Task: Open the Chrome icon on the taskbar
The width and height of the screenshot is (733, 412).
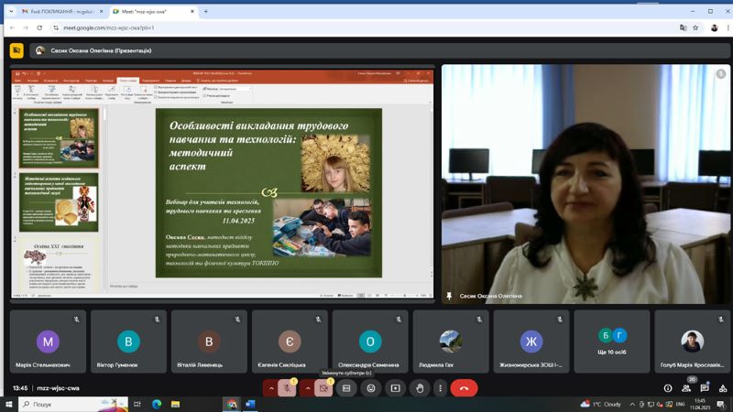Action: 232,404
